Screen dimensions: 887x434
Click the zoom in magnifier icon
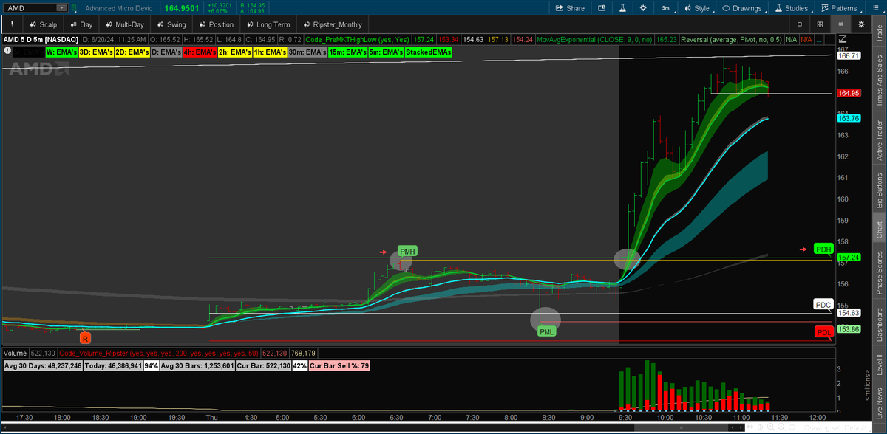click(x=771, y=427)
